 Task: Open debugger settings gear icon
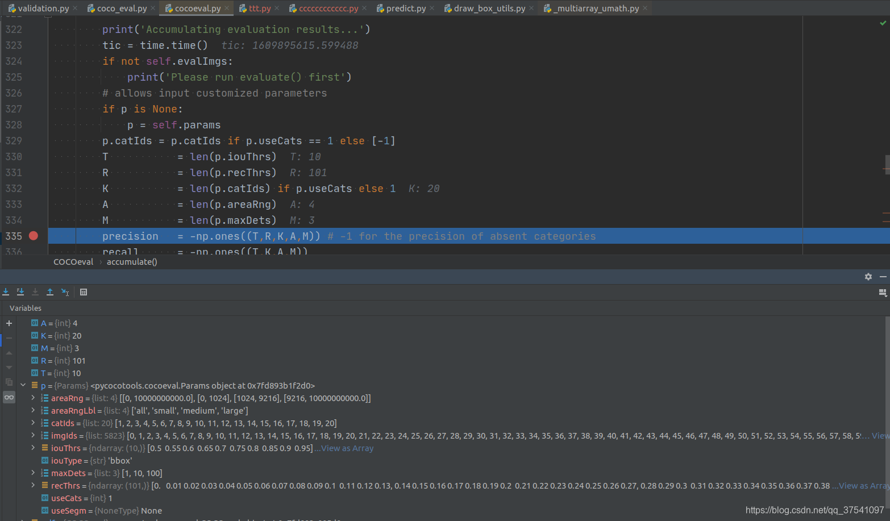coord(868,277)
